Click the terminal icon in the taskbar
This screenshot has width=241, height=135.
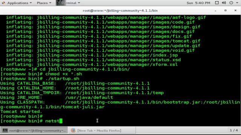(x=5, y=130)
